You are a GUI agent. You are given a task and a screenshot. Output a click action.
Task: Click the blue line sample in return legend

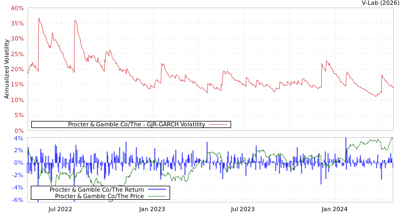[x=157, y=190]
